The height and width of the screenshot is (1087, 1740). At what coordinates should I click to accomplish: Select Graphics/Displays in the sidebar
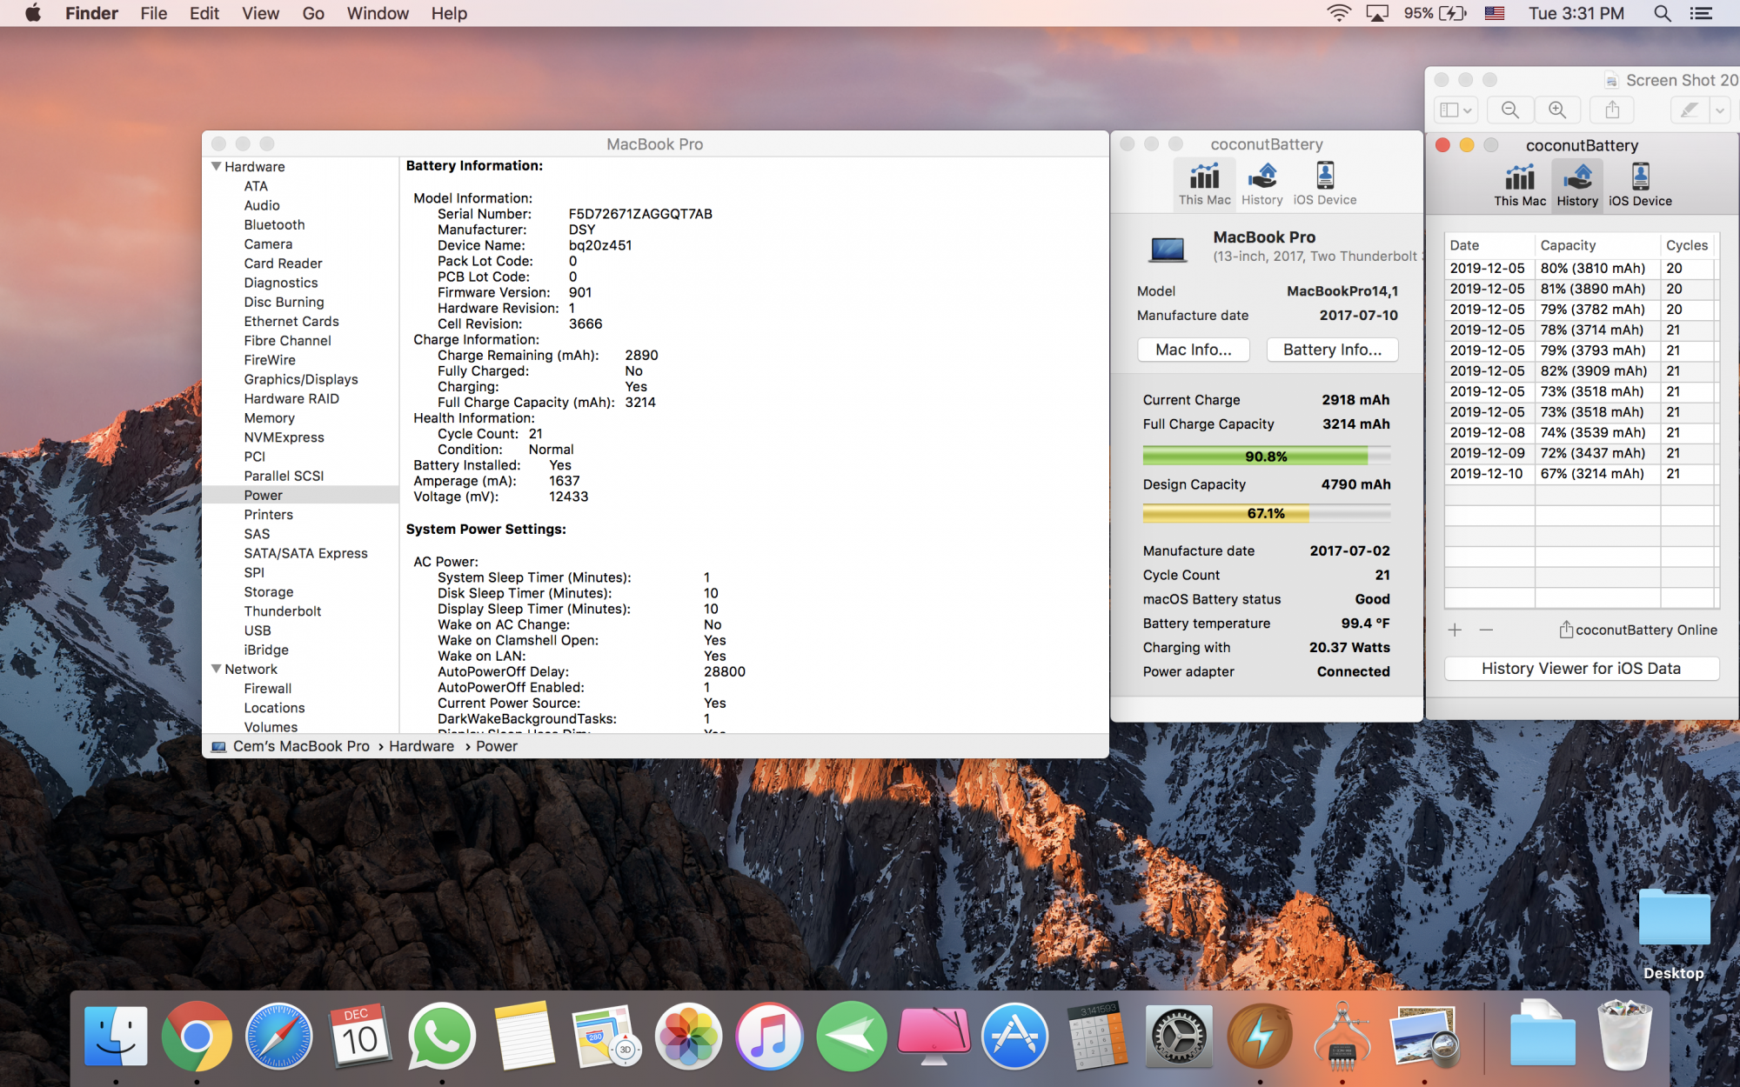pos(301,379)
